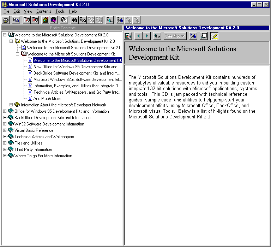
Task: Select Technical Articles, Whitepapers, 3rd Party topic
Action: pyautogui.click(x=77, y=92)
